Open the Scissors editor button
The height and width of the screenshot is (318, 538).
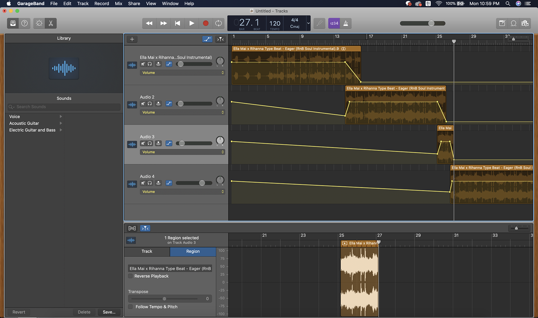pos(51,23)
